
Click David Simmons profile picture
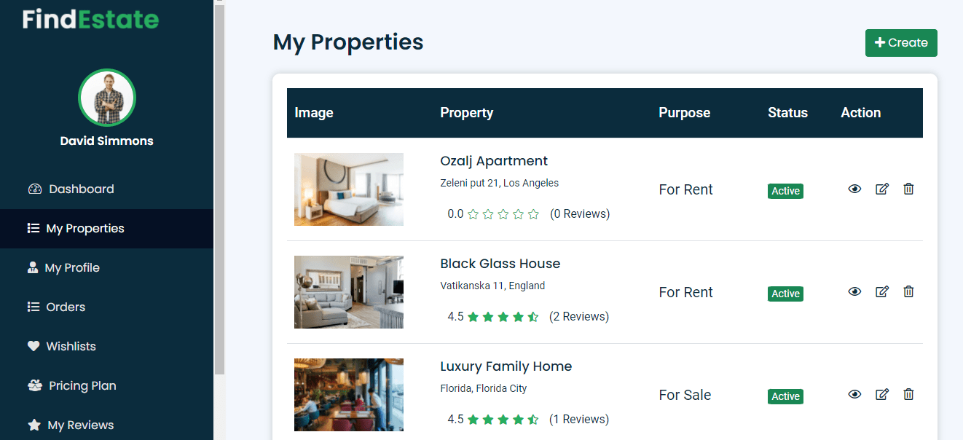point(106,98)
